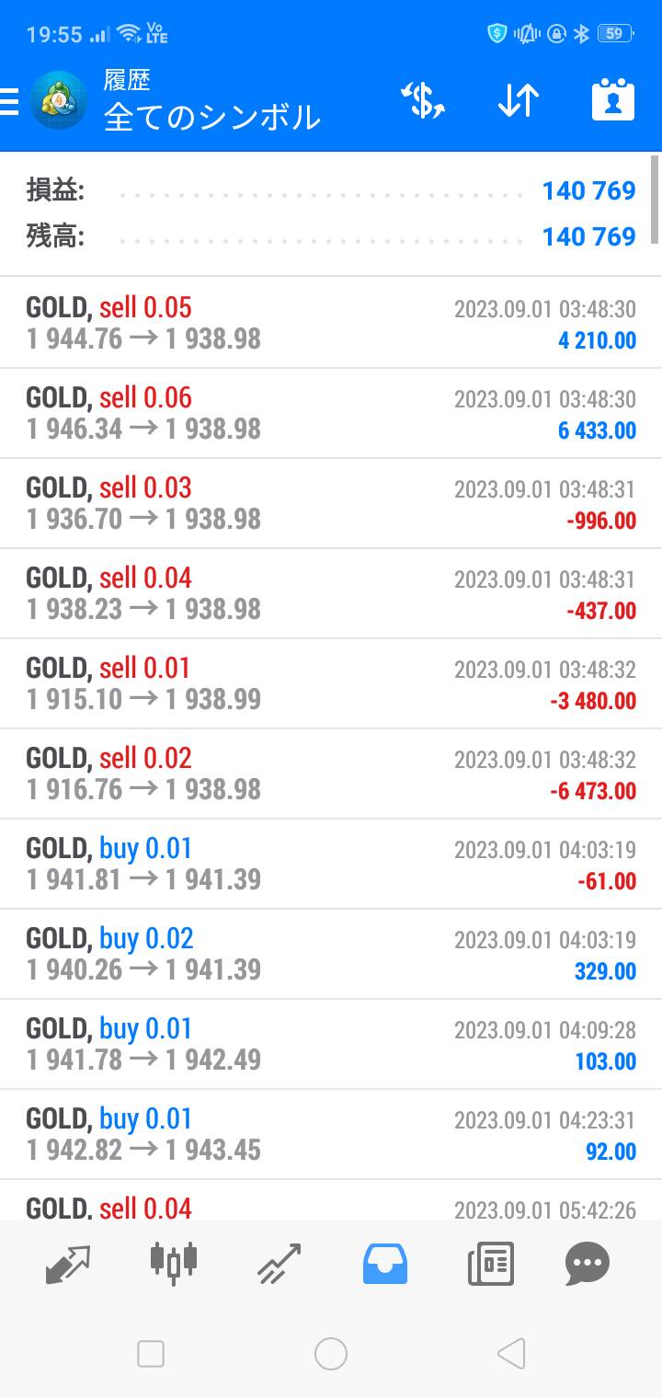Open the calendar date-range icon
Viewport: 662px width, 1398px height.
613,100
